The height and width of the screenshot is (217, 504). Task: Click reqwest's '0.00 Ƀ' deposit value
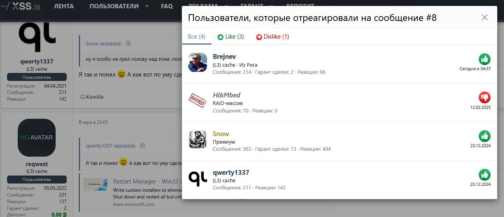59,215
